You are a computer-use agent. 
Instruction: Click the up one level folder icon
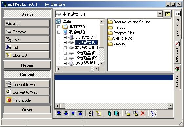pyautogui.click(x=168, y=14)
